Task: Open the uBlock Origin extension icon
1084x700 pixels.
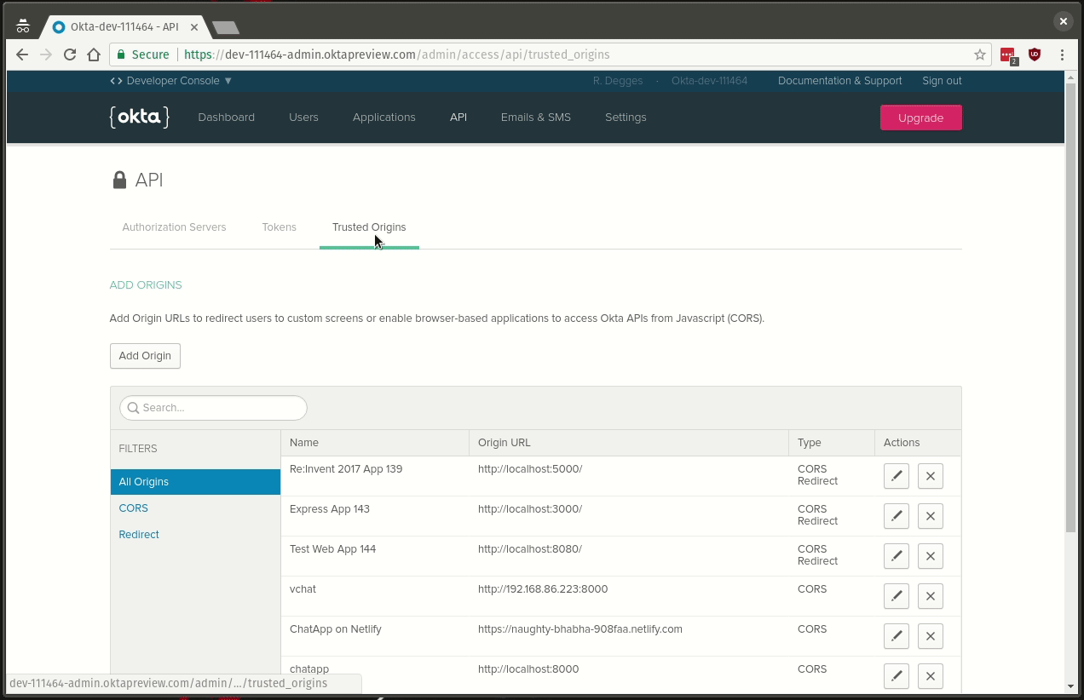Action: 1035,55
